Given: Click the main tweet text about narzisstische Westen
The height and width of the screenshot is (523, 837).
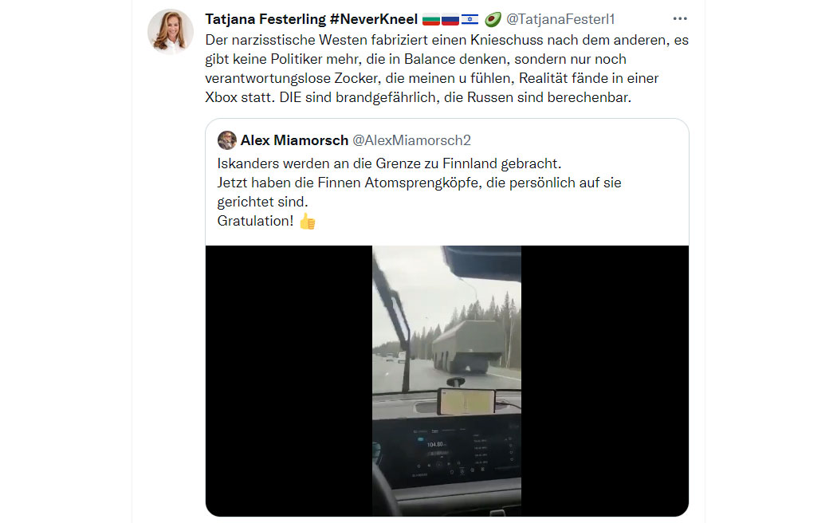Looking at the screenshot, I should click(446, 69).
